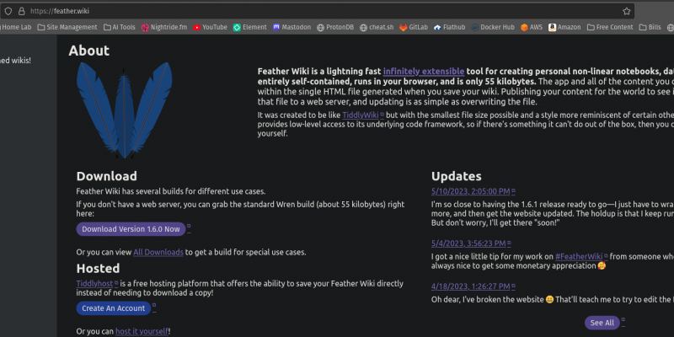The image size is (674, 337).
Task: Click external-link icon beside Create An Account
Action: click(154, 306)
